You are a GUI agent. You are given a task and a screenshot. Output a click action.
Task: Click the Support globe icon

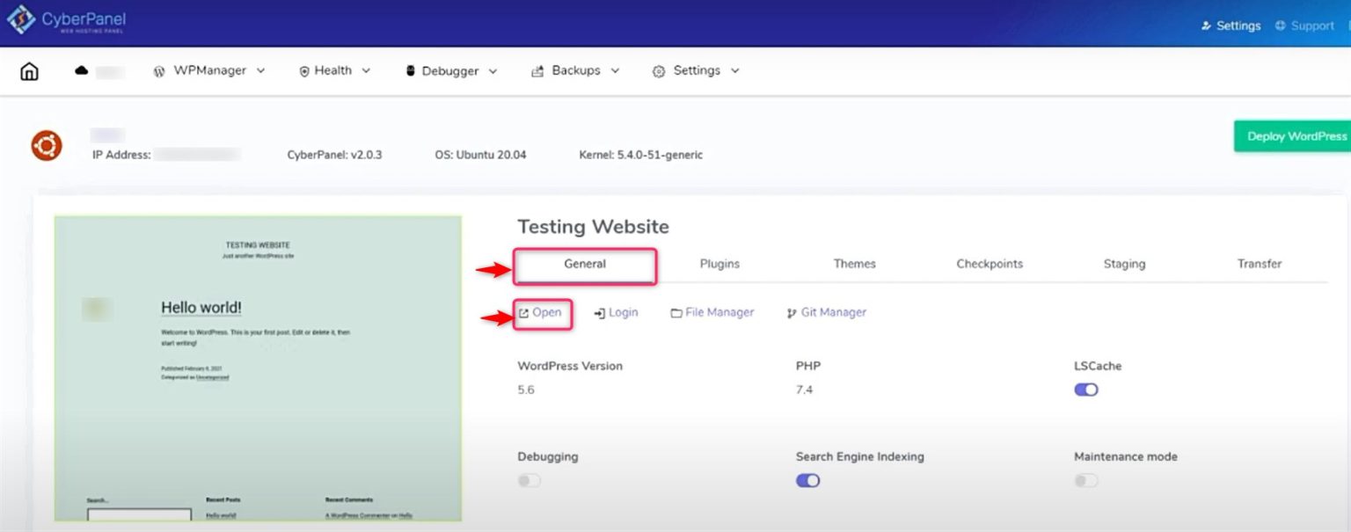tap(1281, 26)
